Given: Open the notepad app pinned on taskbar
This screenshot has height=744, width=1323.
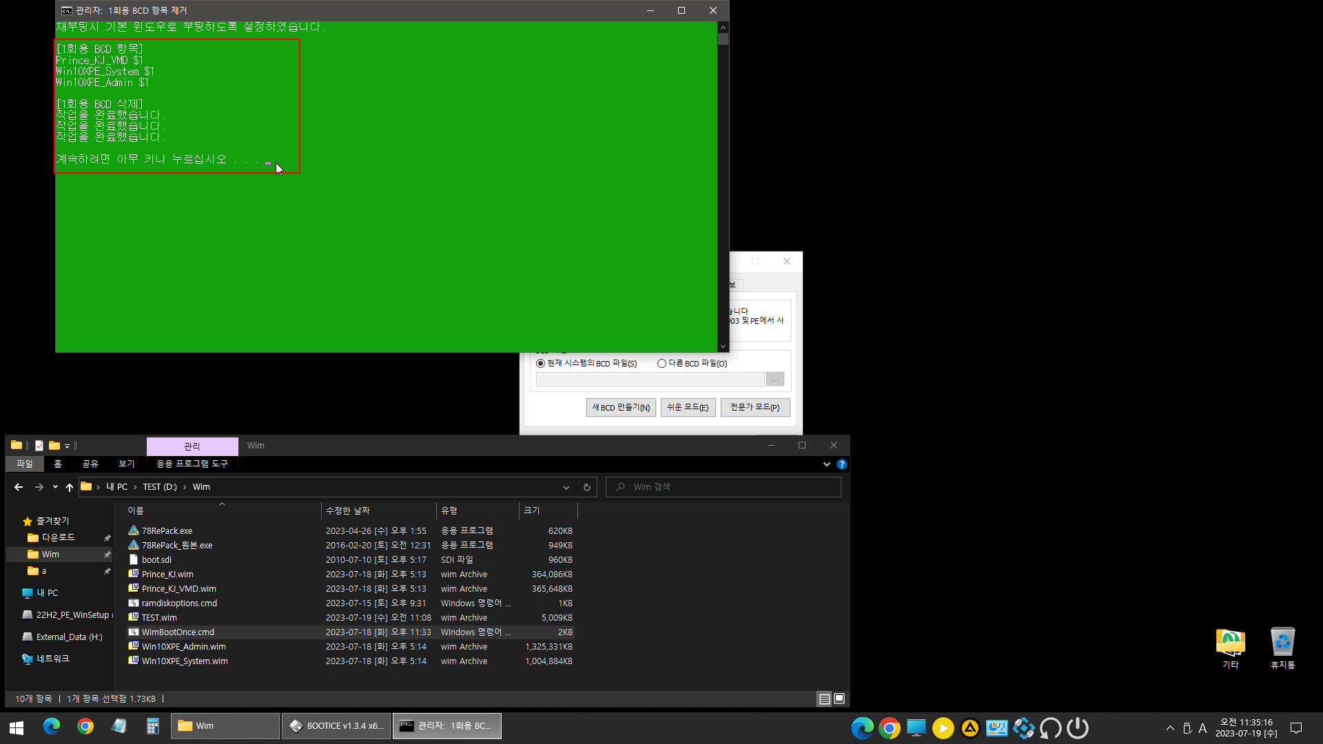Looking at the screenshot, I should click(x=119, y=726).
